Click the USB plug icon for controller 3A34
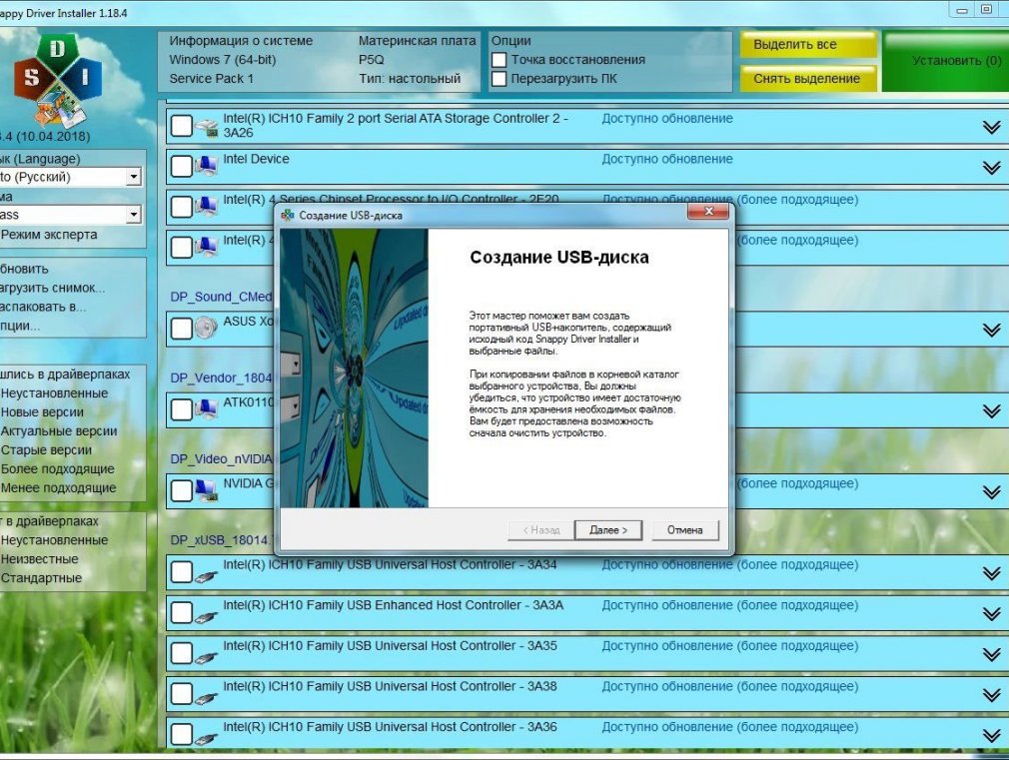The height and width of the screenshot is (760, 1009). [x=206, y=576]
